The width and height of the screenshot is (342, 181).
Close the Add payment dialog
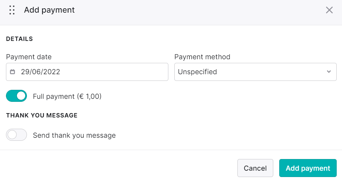click(329, 10)
